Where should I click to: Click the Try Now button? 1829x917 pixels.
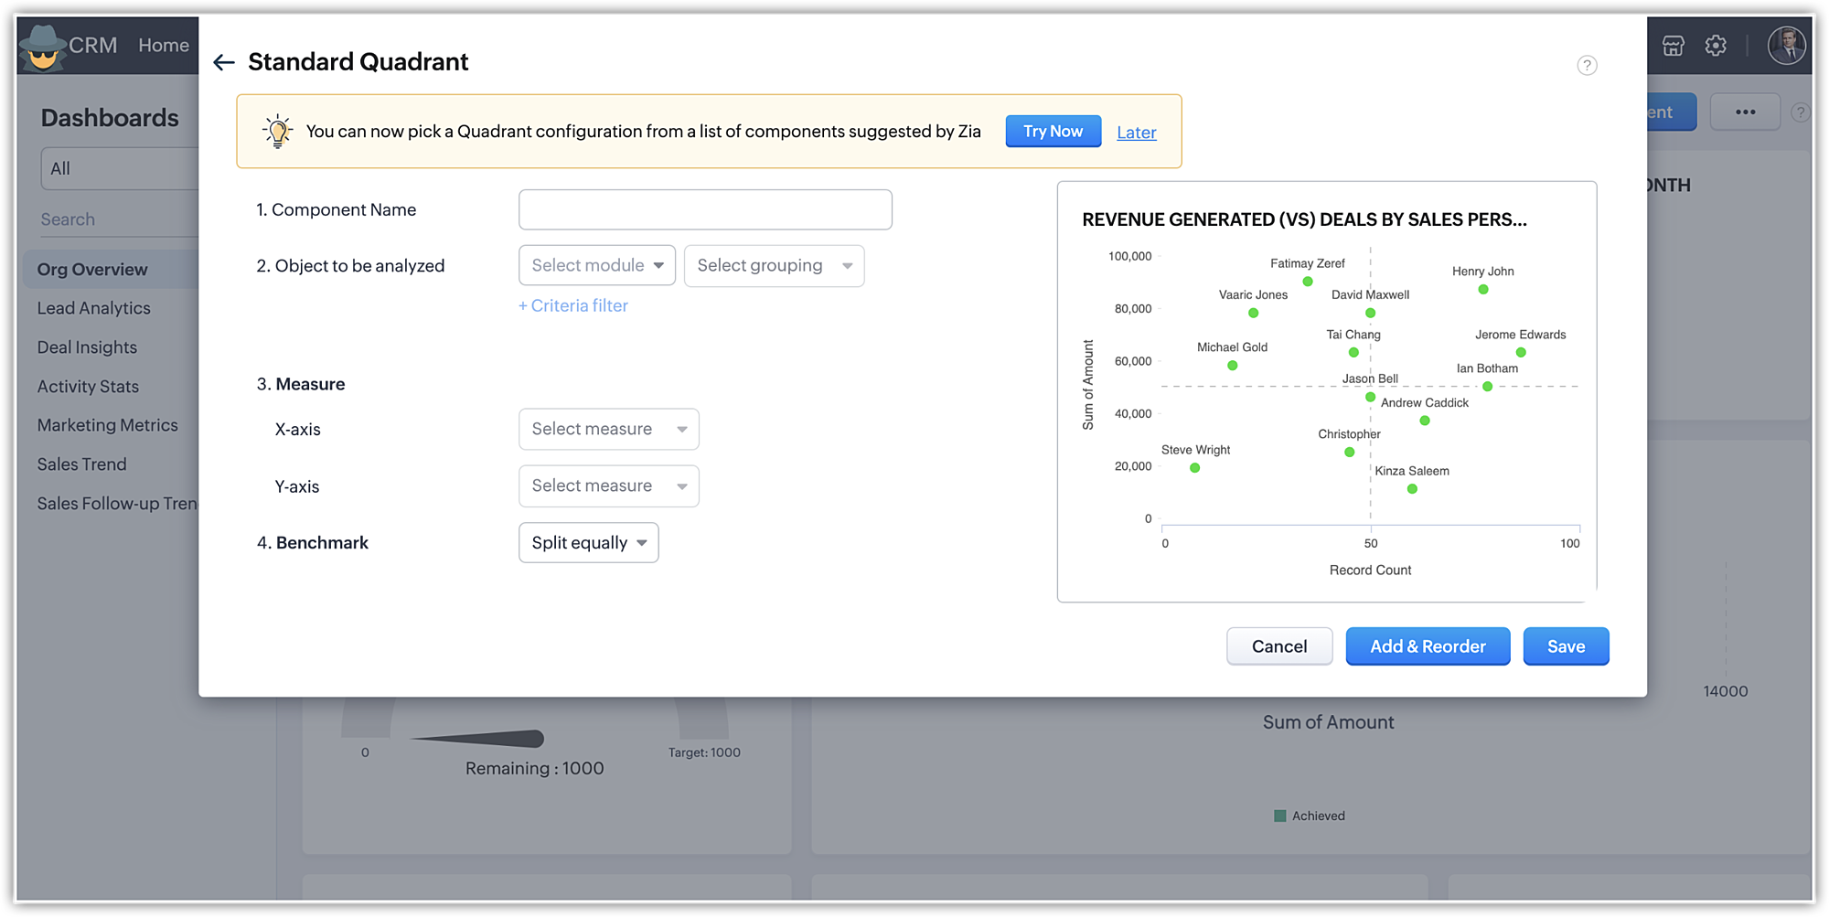(1053, 132)
